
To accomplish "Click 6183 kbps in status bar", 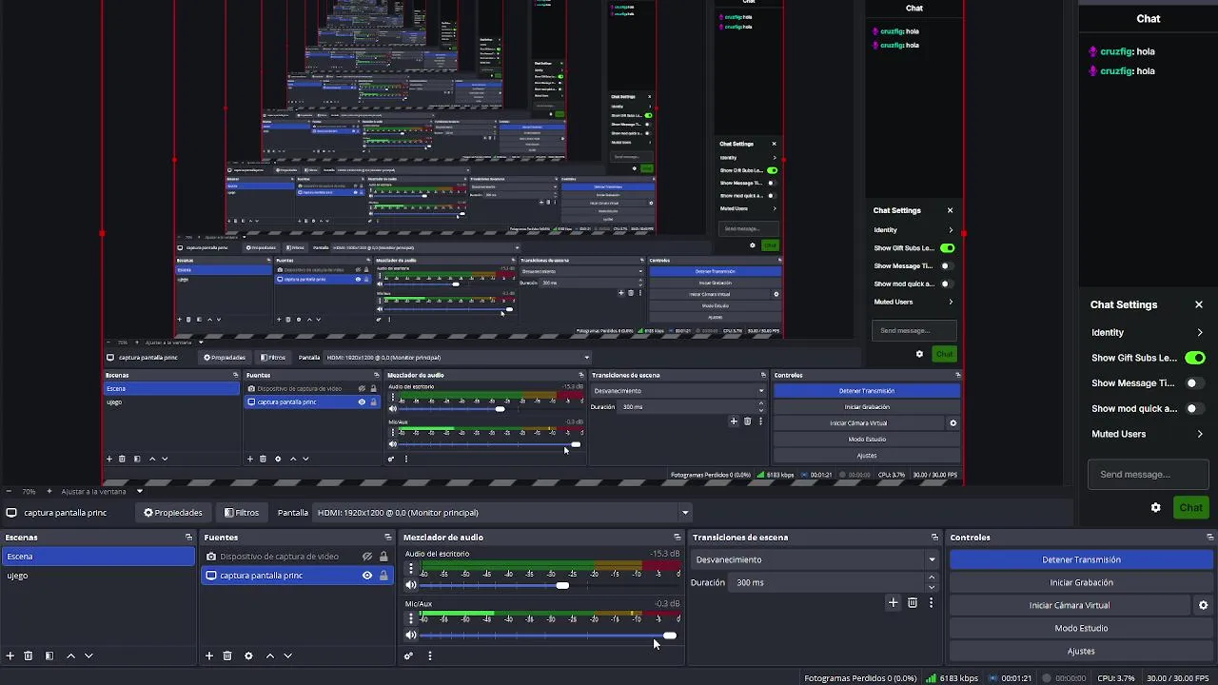I will coord(958,678).
